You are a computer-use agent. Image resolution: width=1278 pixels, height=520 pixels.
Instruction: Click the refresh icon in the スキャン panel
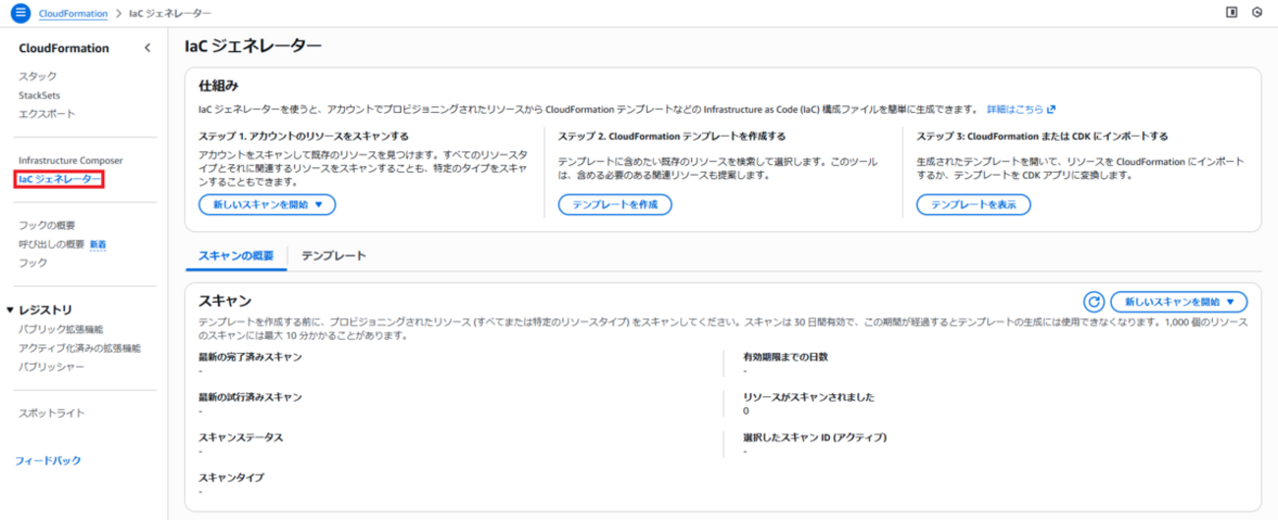coord(1093,302)
